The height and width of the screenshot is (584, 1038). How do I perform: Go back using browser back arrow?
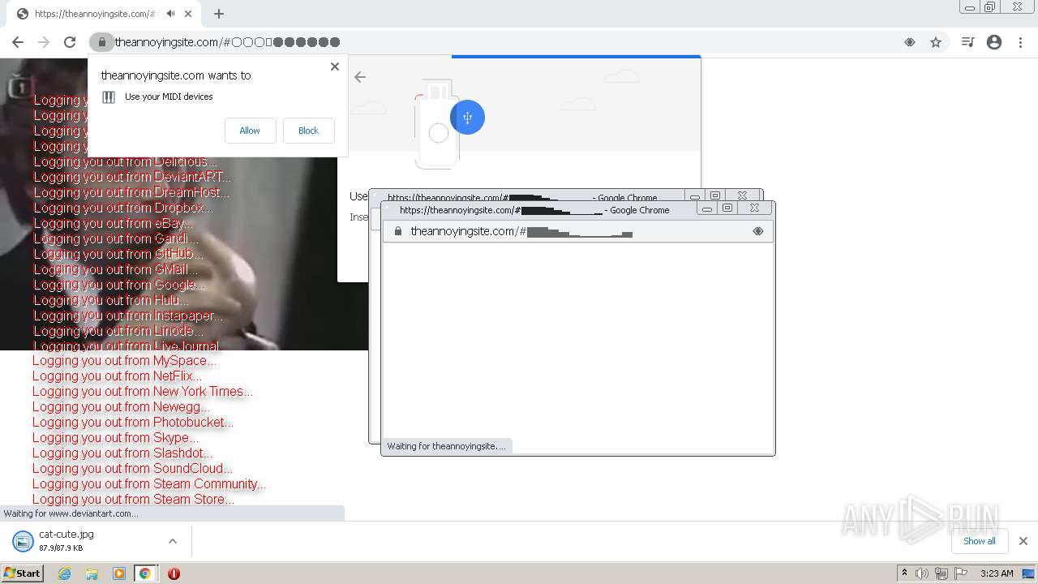(18, 42)
